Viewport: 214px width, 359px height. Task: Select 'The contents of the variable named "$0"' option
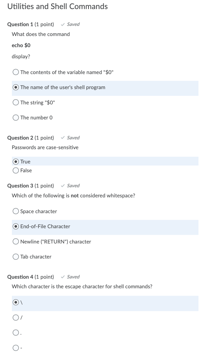click(16, 72)
